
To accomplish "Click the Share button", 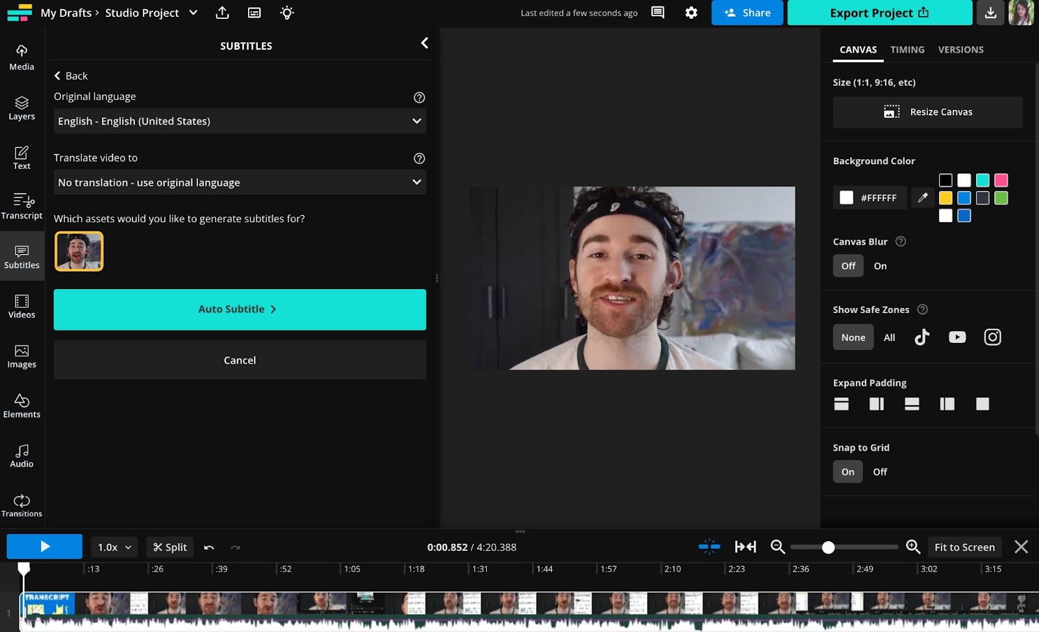I will coord(747,12).
